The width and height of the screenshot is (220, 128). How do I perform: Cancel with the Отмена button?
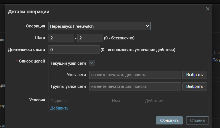coord(197,120)
